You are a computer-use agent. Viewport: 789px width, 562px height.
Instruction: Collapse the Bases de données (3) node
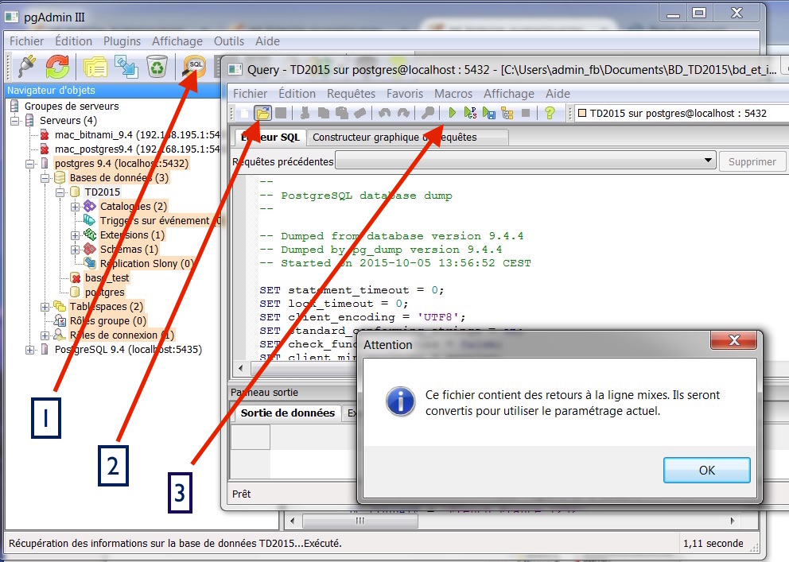click(x=45, y=178)
